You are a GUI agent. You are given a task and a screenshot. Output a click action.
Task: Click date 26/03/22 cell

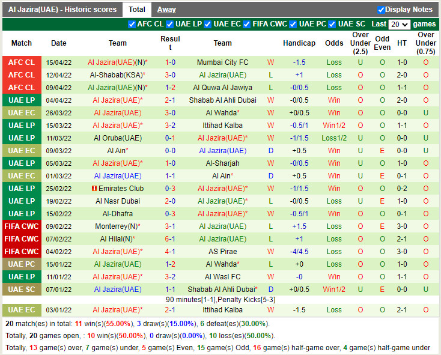[x=59, y=113]
